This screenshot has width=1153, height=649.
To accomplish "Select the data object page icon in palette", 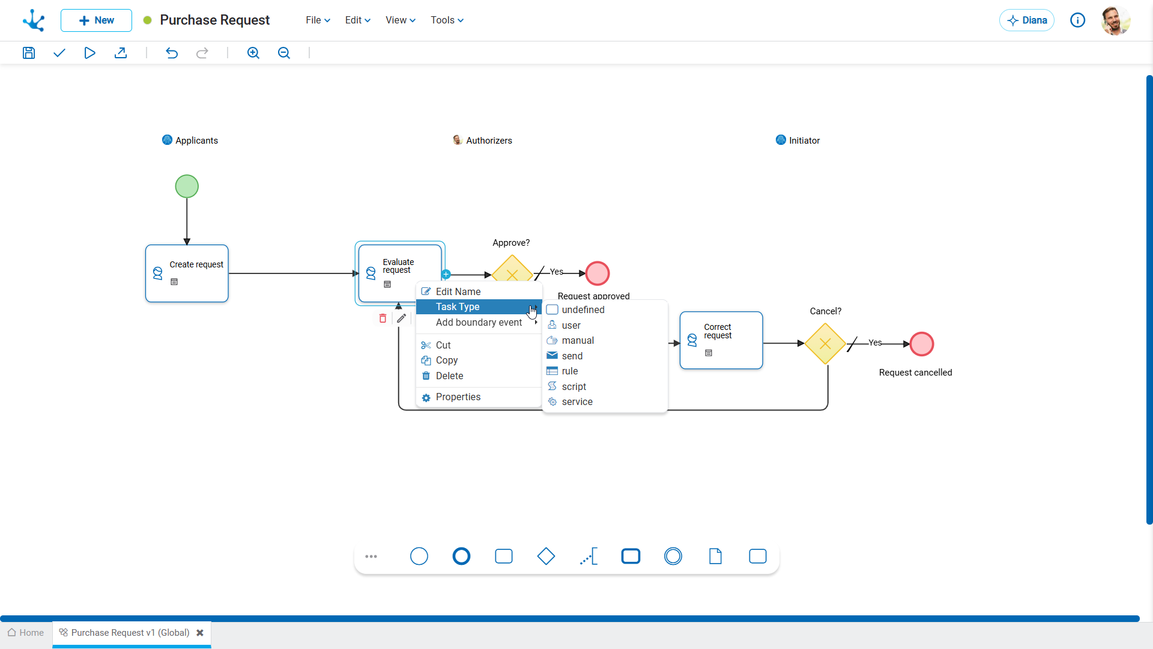I will [x=715, y=556].
